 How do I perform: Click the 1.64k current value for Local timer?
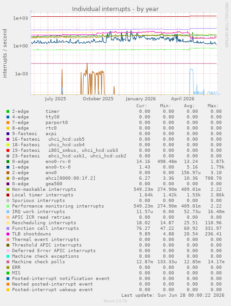(146, 195)
